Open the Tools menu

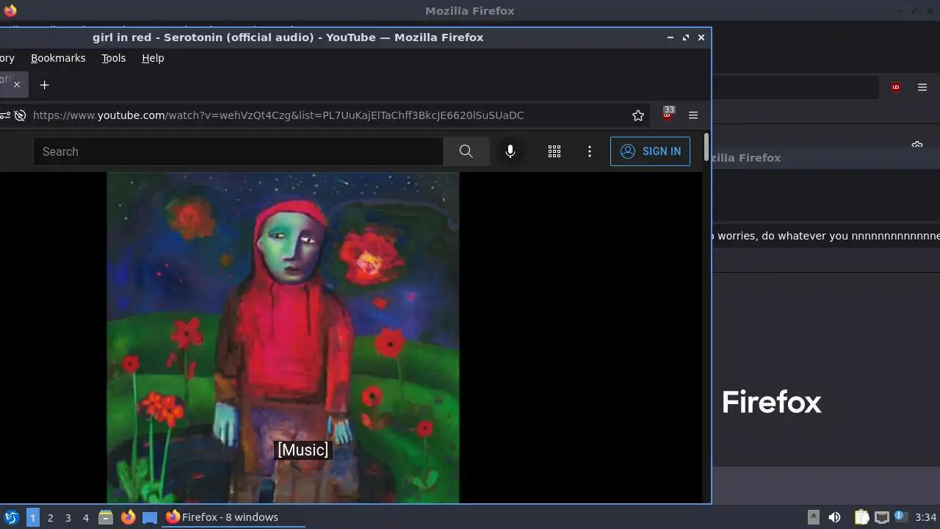(x=114, y=58)
